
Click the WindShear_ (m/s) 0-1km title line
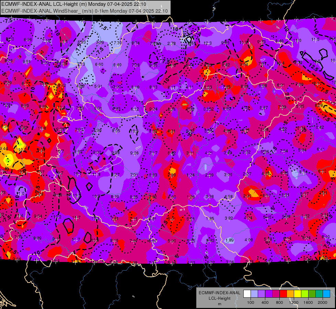(x=84, y=11)
